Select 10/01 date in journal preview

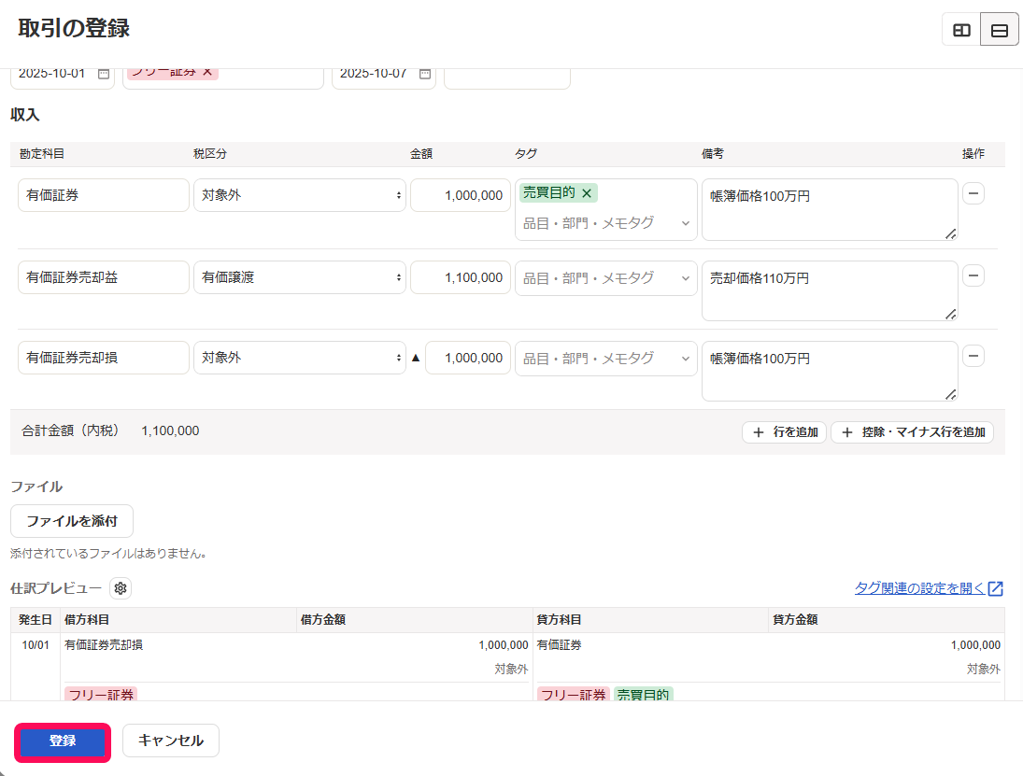[x=36, y=645]
